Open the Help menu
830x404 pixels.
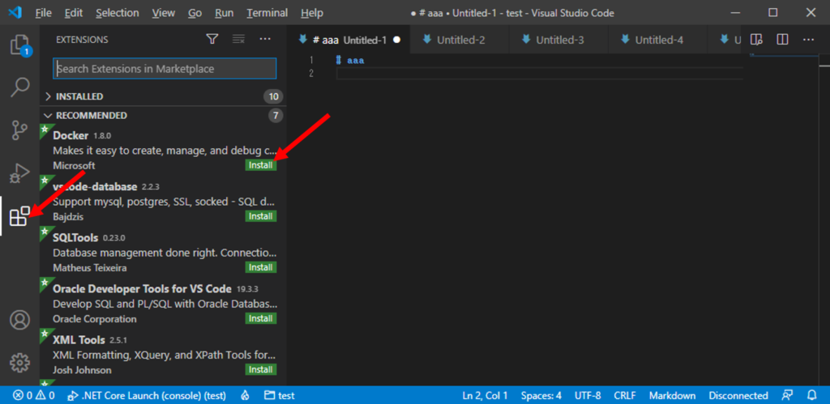312,13
